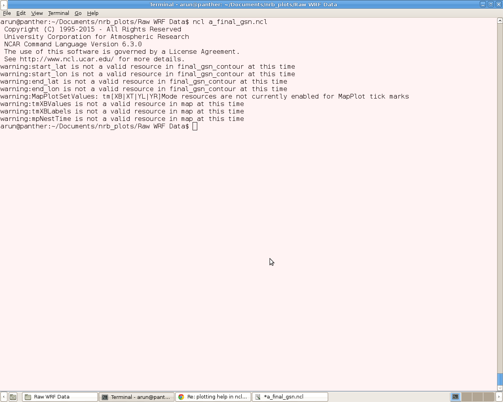Select the first workspace in the switcher
Screen dimensions: 503x402
(455, 397)
